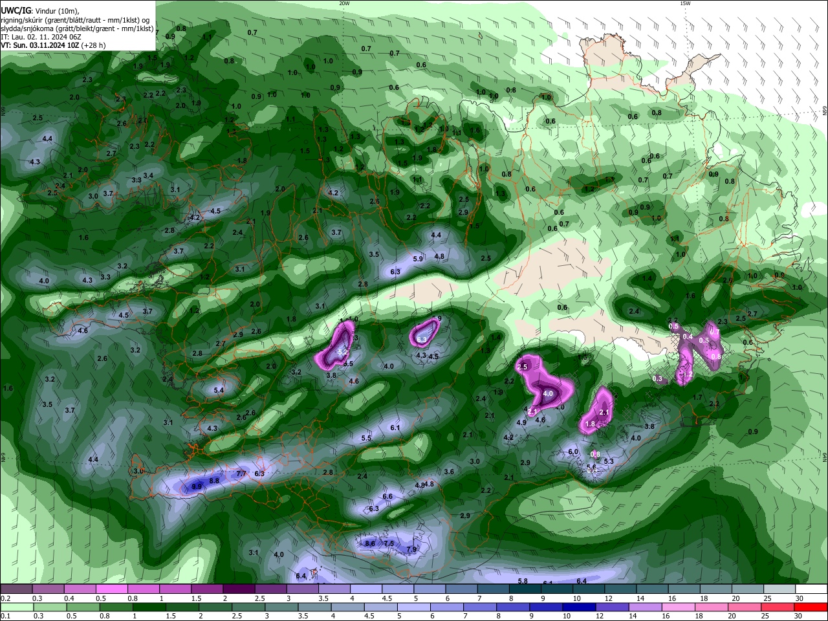Pick the deep blue lower swatch between 10 and 12

coord(578,607)
